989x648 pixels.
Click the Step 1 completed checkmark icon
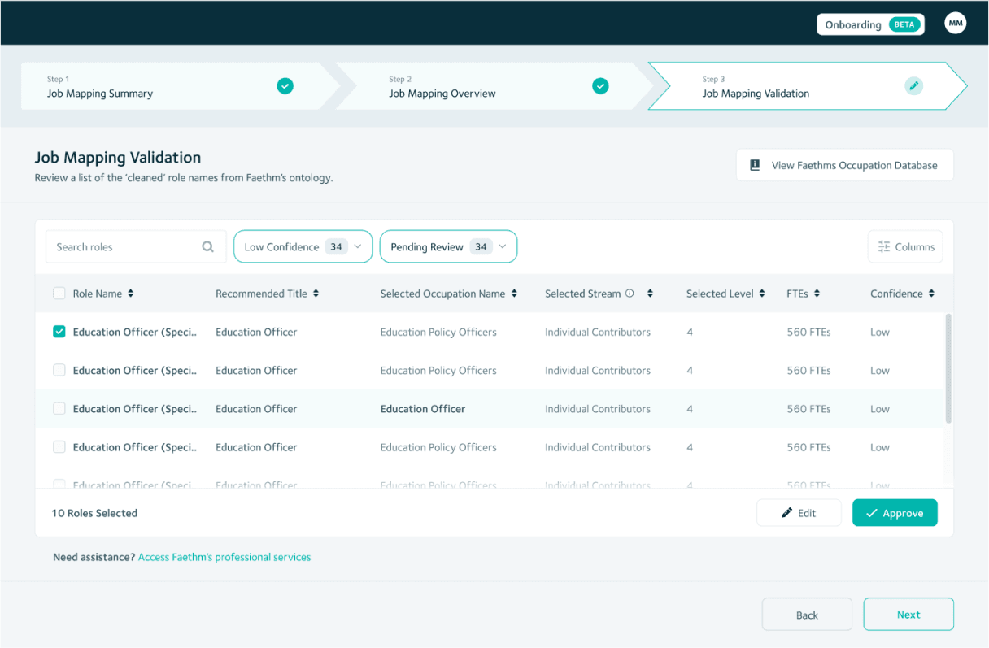pyautogui.click(x=285, y=85)
